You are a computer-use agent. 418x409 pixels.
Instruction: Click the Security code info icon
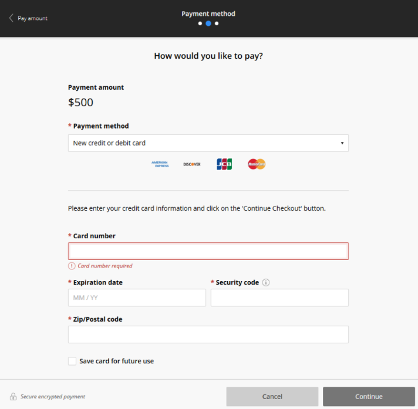pyautogui.click(x=266, y=282)
